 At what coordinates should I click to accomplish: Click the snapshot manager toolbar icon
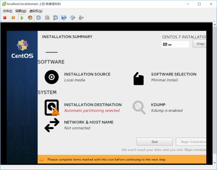[55, 18]
